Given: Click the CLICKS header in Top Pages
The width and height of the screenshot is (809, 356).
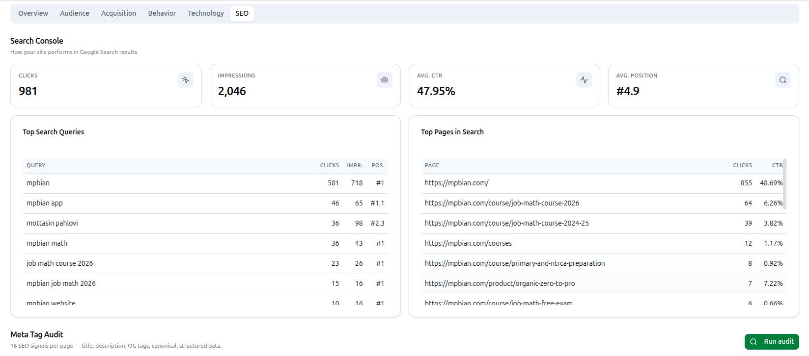Looking at the screenshot, I should tap(742, 165).
